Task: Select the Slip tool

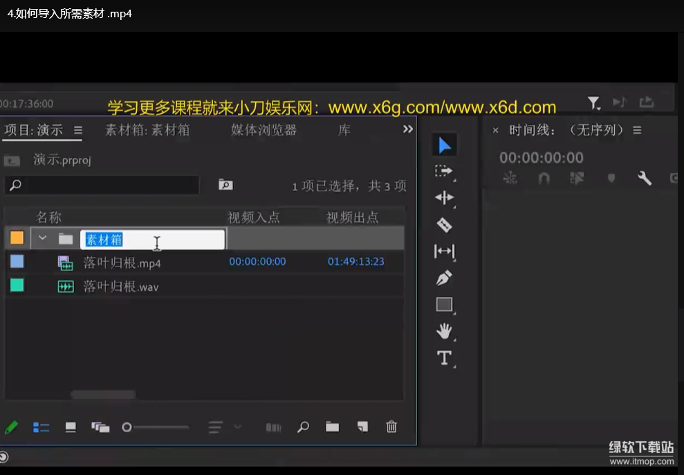Action: click(444, 251)
